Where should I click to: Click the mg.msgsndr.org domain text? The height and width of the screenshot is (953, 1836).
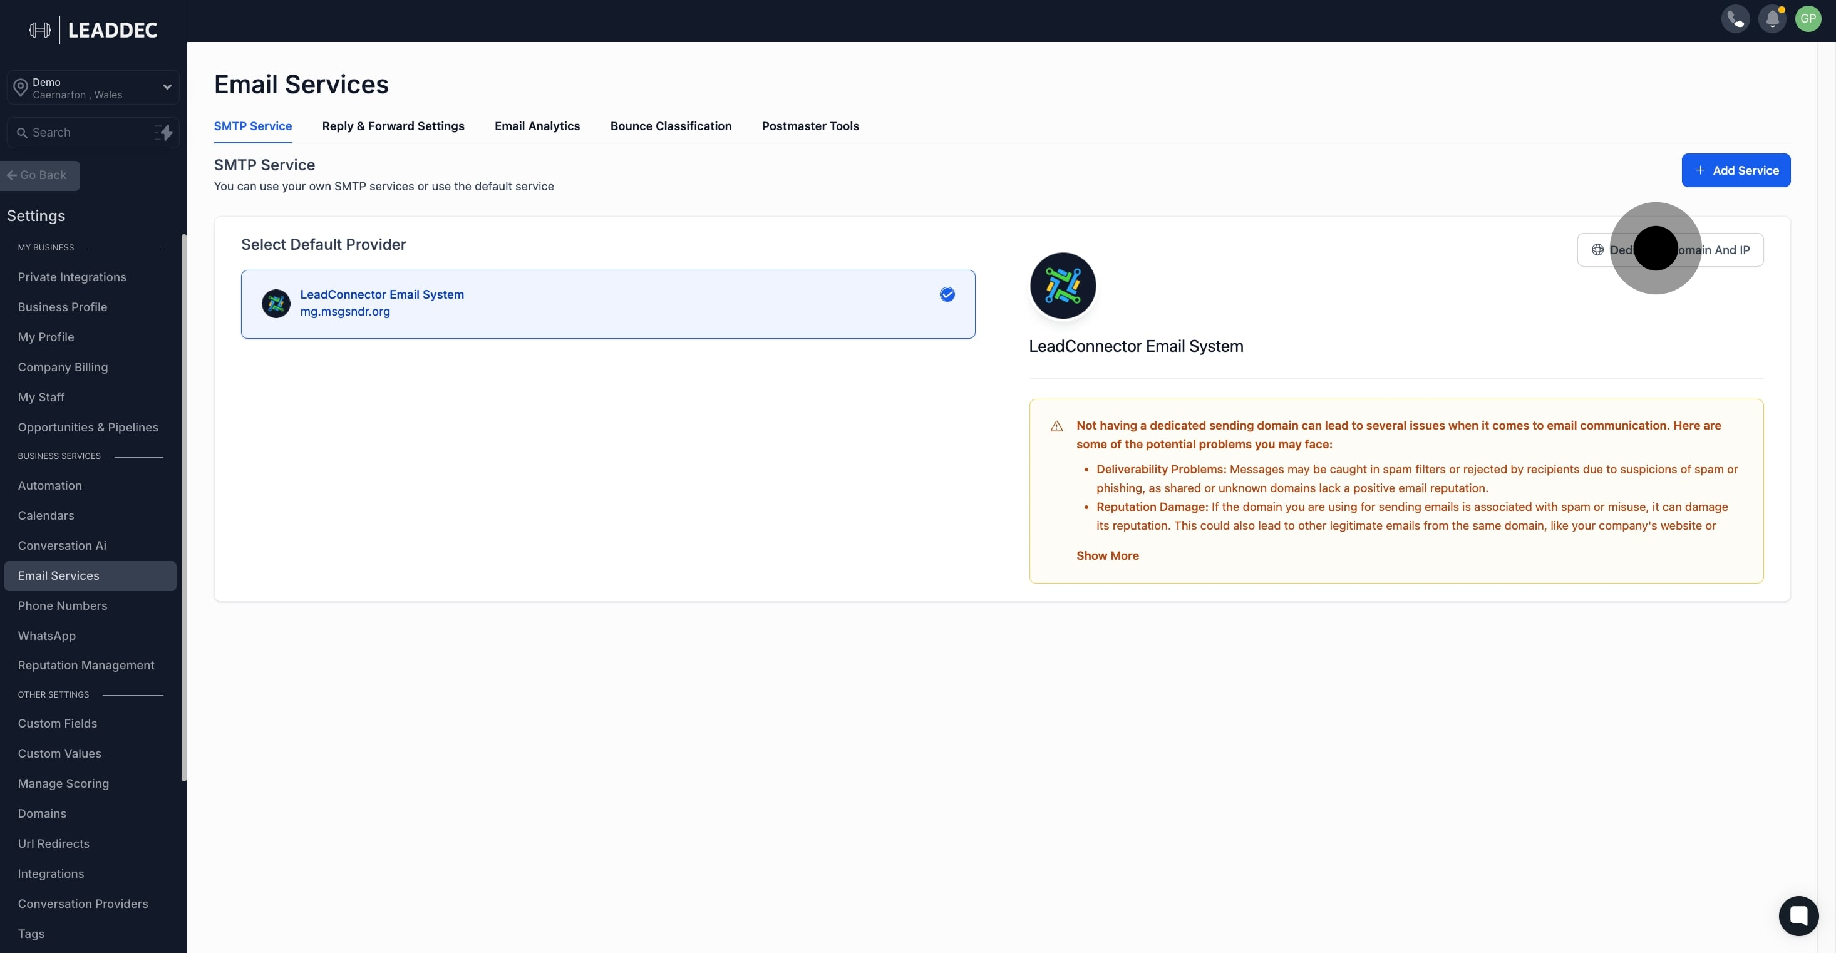(345, 311)
